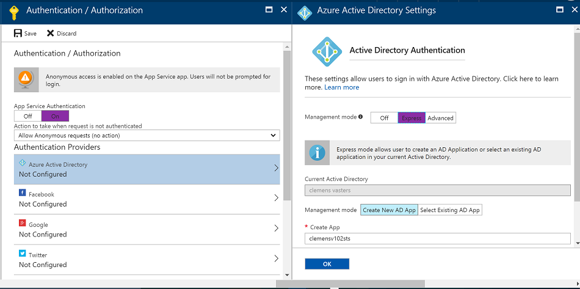Click the Azure Active Directory diamond icon in provider list
The width and height of the screenshot is (580, 289).
[22, 163]
